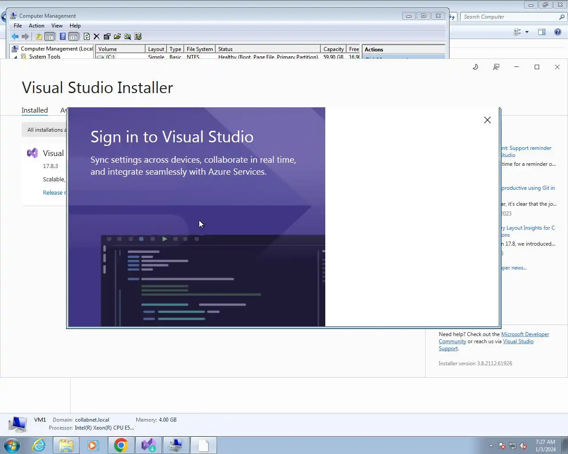Click Properties icon in Computer Management toolbar
Viewport: 568px width, 454px height.
(x=107, y=36)
